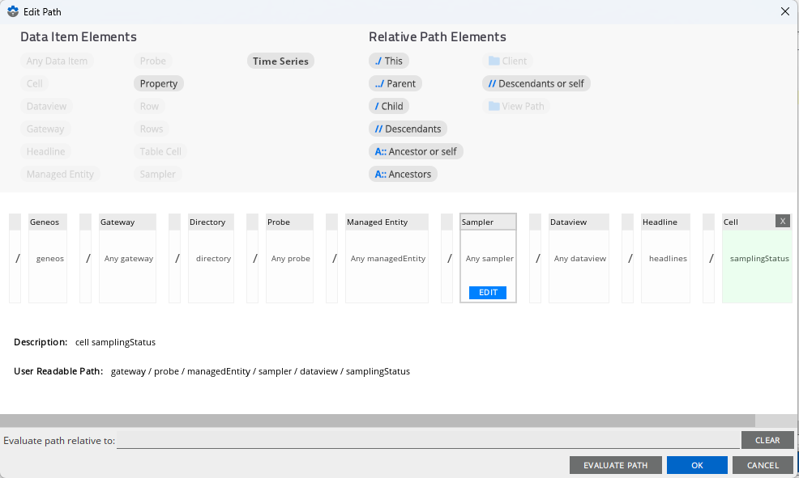The height and width of the screenshot is (478, 799).
Task: Click the Headline segment showing headlines
Action: pyautogui.click(x=667, y=259)
